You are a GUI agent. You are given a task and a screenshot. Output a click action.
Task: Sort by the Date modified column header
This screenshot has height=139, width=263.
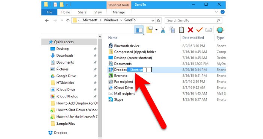(193, 37)
